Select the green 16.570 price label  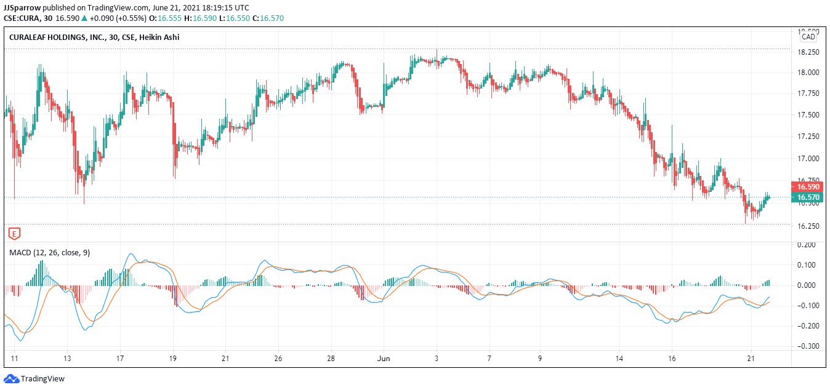coord(807,197)
